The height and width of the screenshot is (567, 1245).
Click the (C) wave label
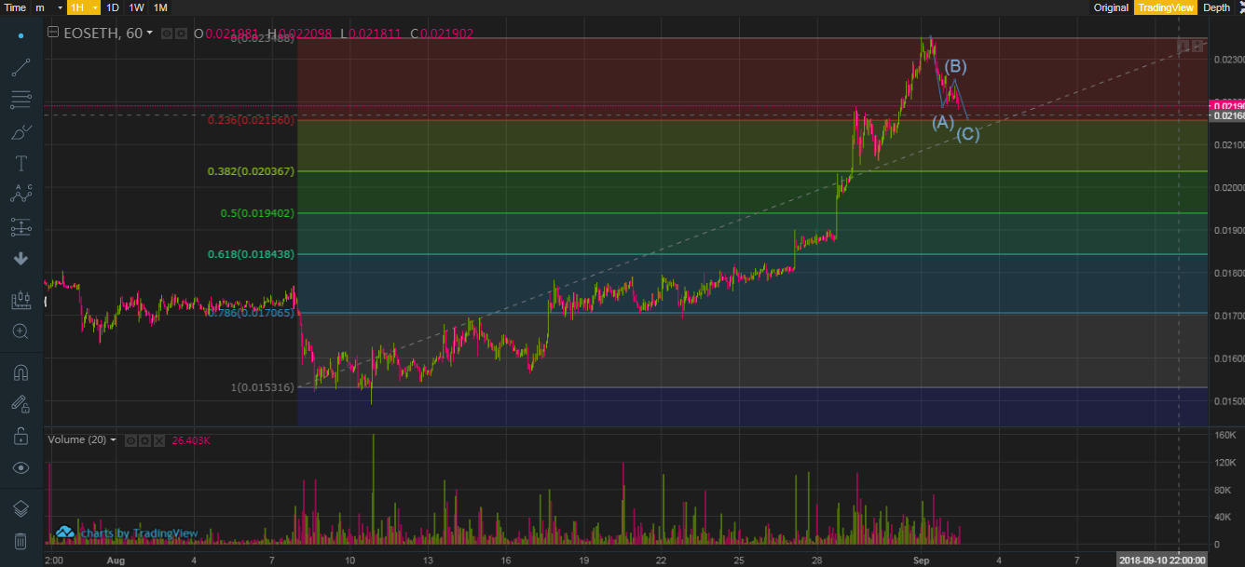967,134
